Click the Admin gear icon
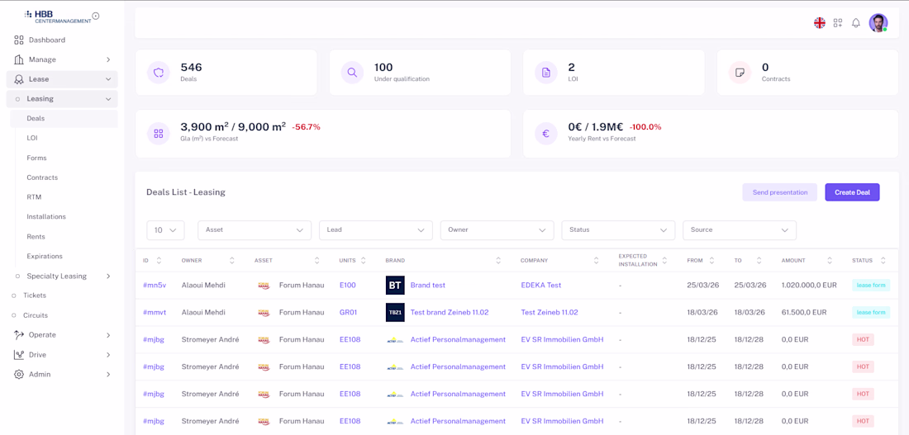Screen dimensions: 909x435 click(x=19, y=374)
